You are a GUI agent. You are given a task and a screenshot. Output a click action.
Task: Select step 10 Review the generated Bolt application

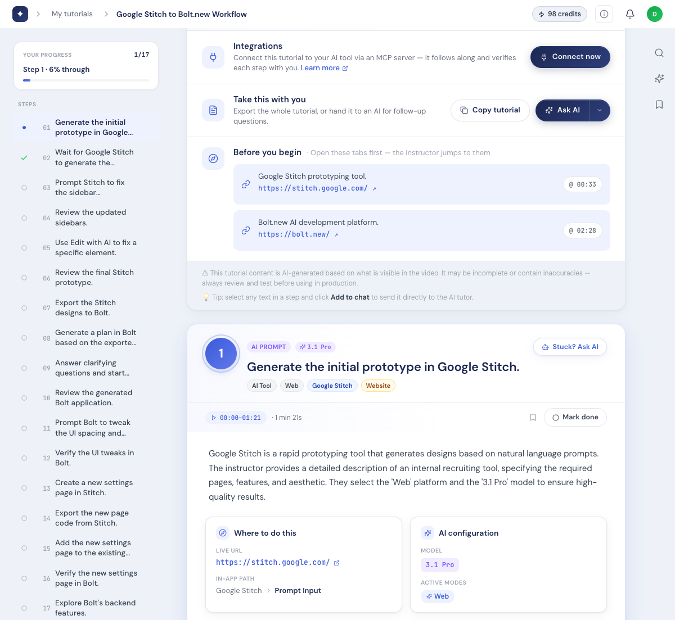tap(85, 398)
